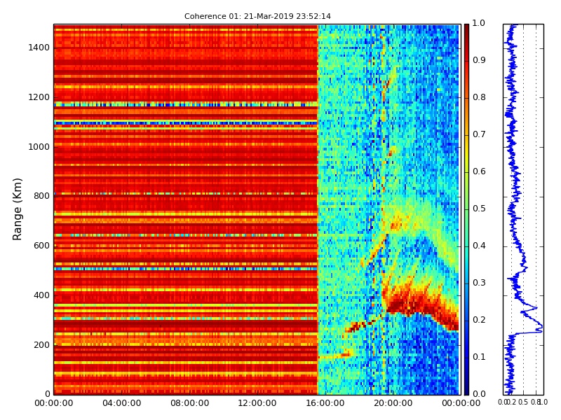The image size is (561, 420).
Task: Click the colorbar 0.9 value label
Action: 479,60
